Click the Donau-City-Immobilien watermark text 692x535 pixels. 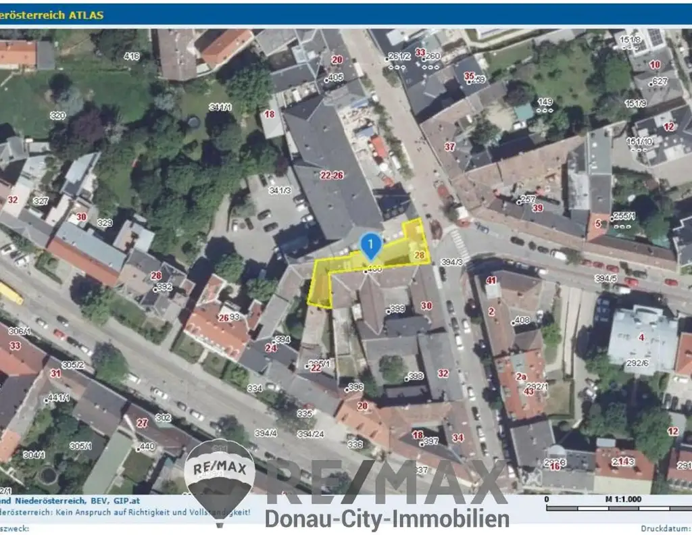click(386, 519)
